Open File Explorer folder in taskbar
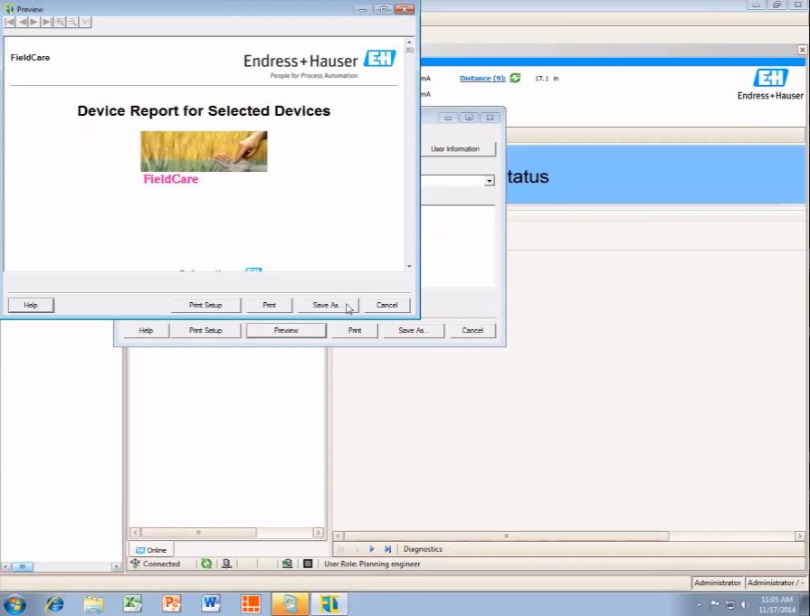 click(x=93, y=604)
